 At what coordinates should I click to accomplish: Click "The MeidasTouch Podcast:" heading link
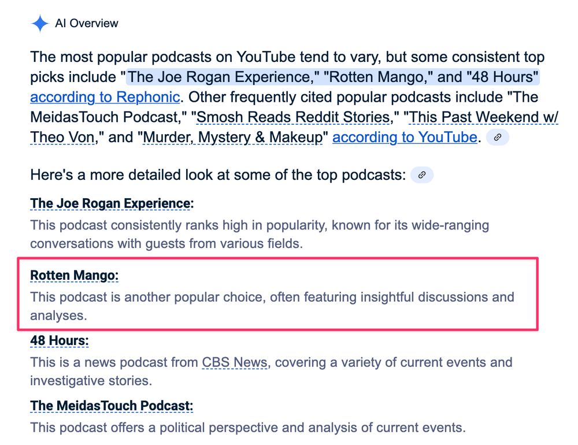pyautogui.click(x=112, y=406)
